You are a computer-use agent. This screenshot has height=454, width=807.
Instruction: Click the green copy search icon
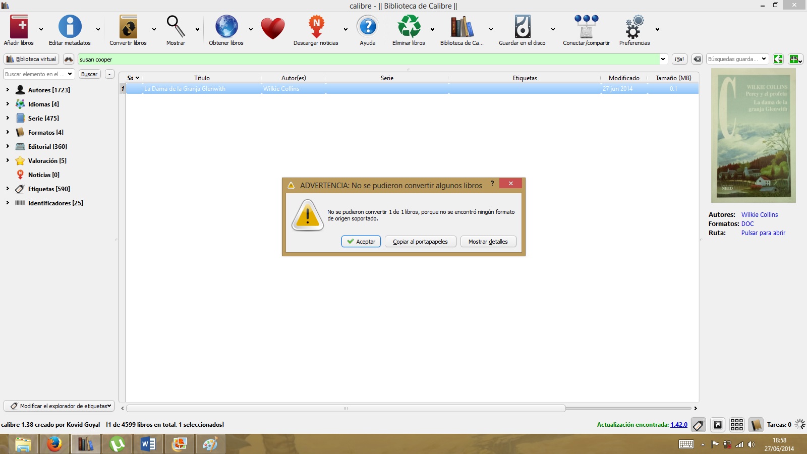click(778, 59)
